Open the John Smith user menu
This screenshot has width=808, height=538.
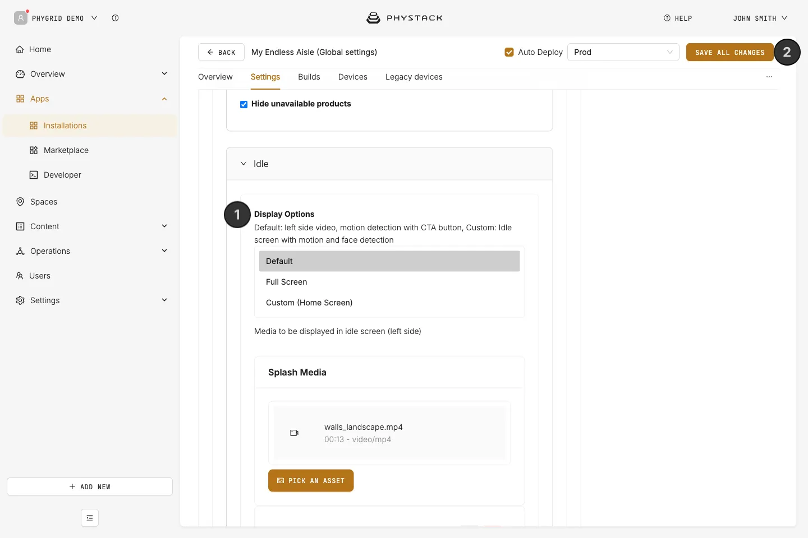click(760, 18)
